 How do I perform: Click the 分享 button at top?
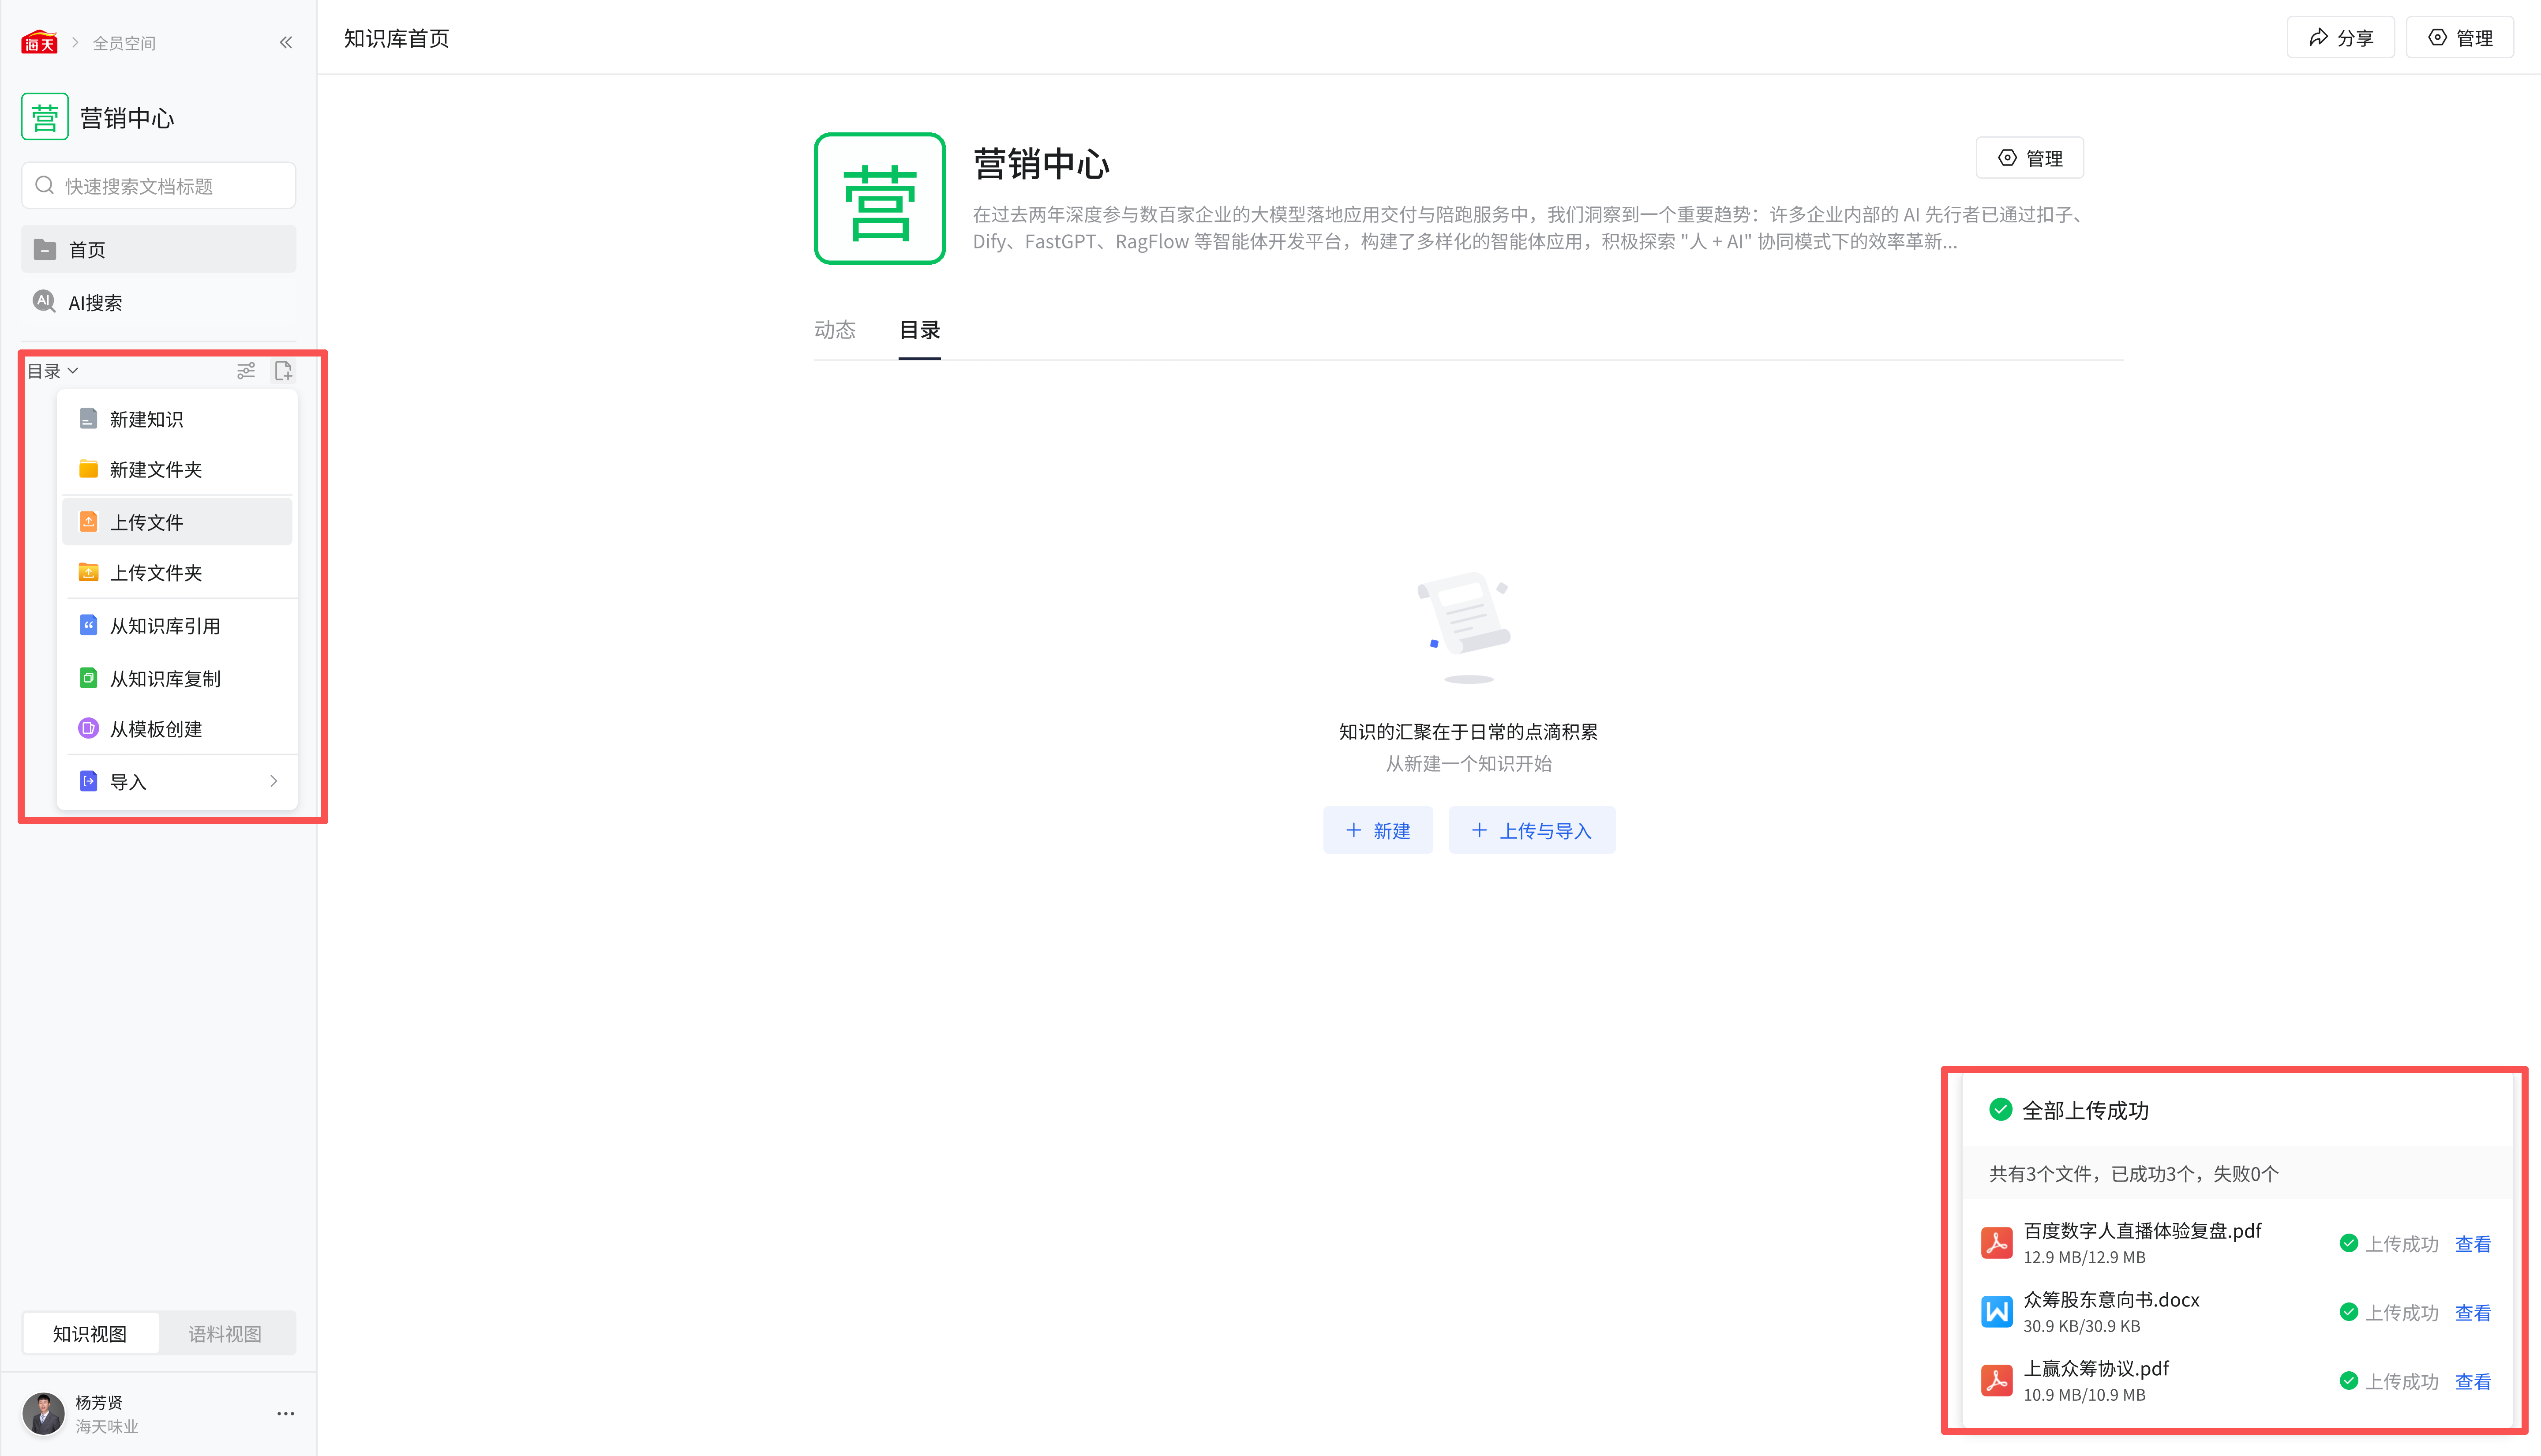point(2340,38)
